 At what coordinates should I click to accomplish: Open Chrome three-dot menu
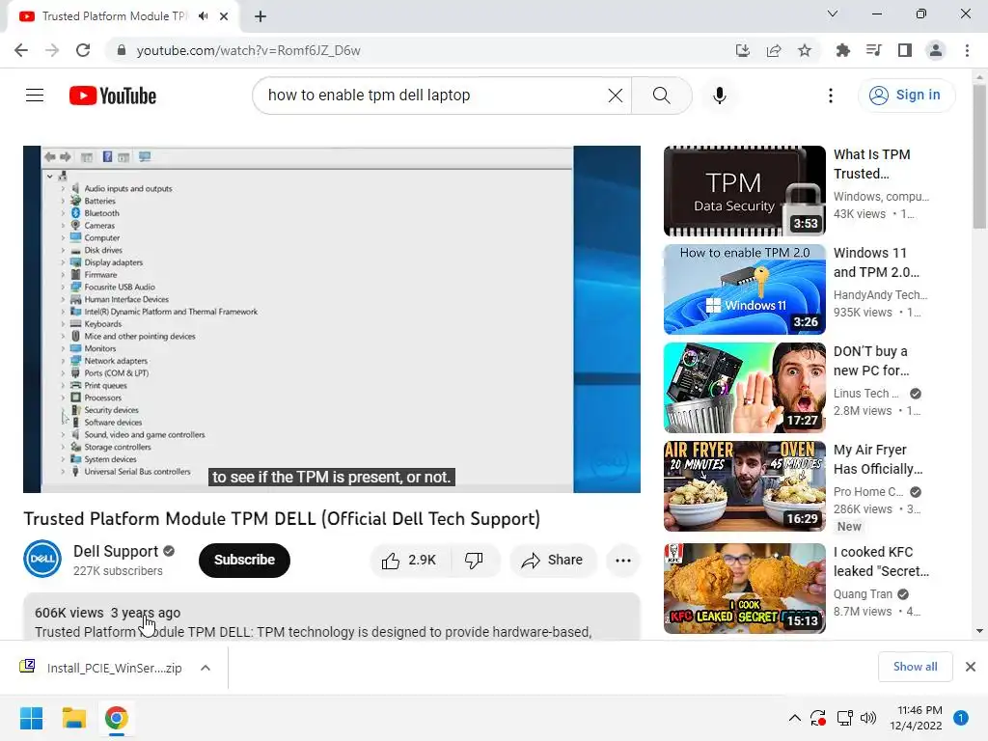pyautogui.click(x=967, y=50)
